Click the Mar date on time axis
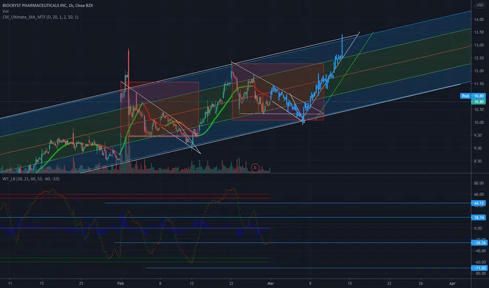This screenshot has height=288, width=489. (270, 283)
